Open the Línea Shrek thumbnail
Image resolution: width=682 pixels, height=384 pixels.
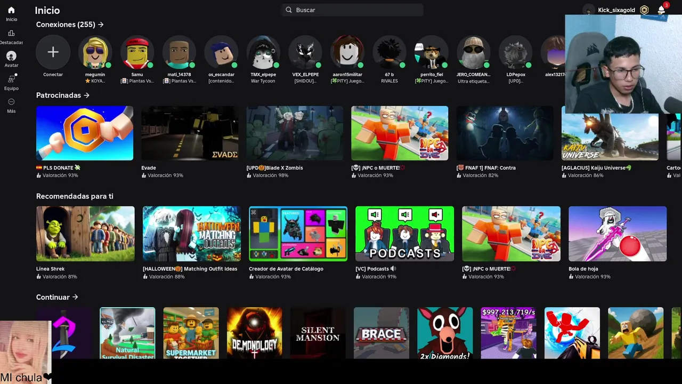(x=85, y=234)
